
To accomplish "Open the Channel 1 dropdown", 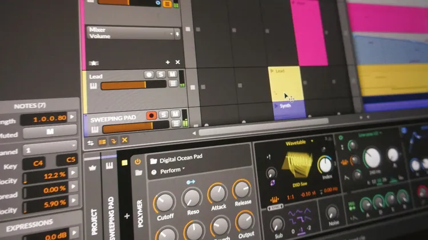I will [50, 149].
